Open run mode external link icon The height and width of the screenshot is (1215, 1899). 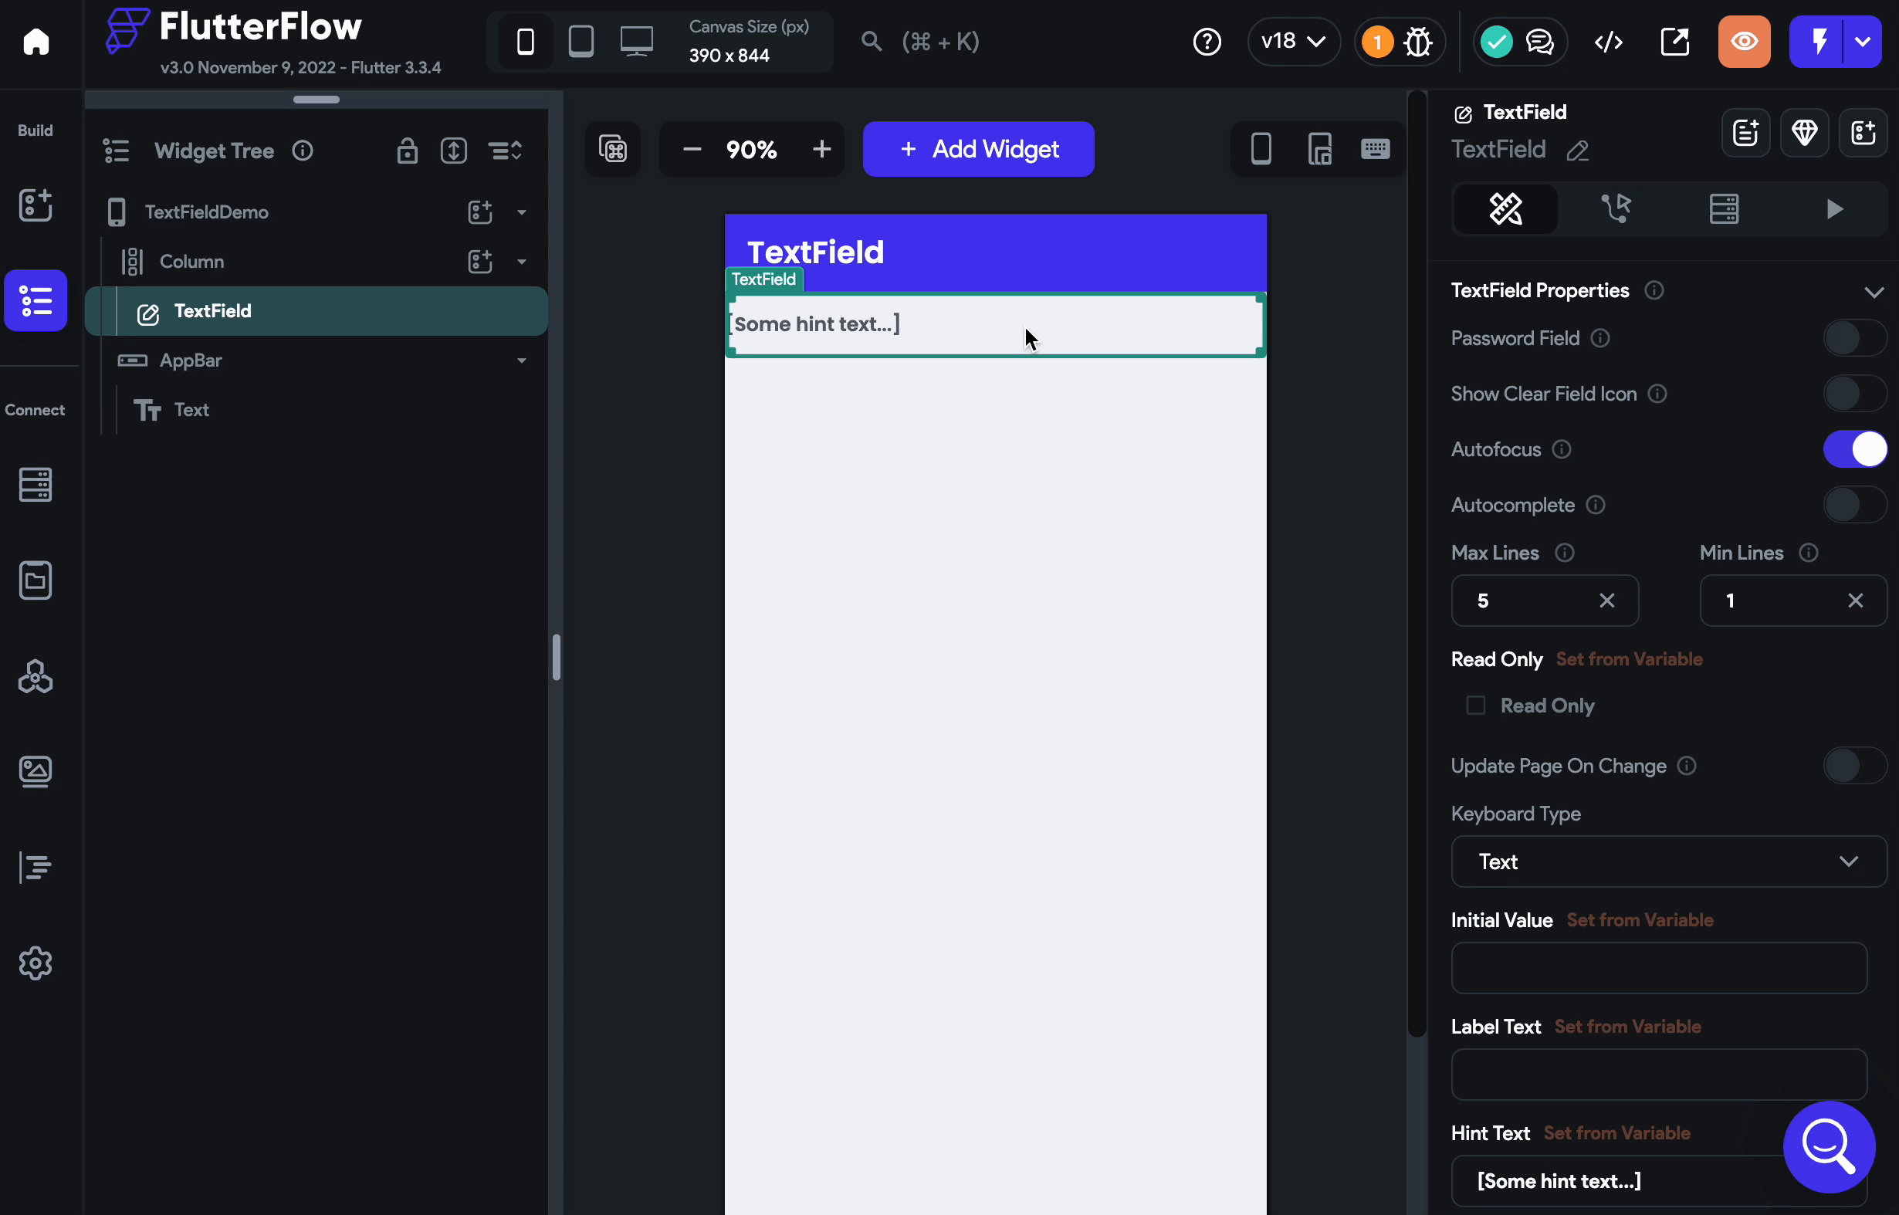tap(1675, 42)
